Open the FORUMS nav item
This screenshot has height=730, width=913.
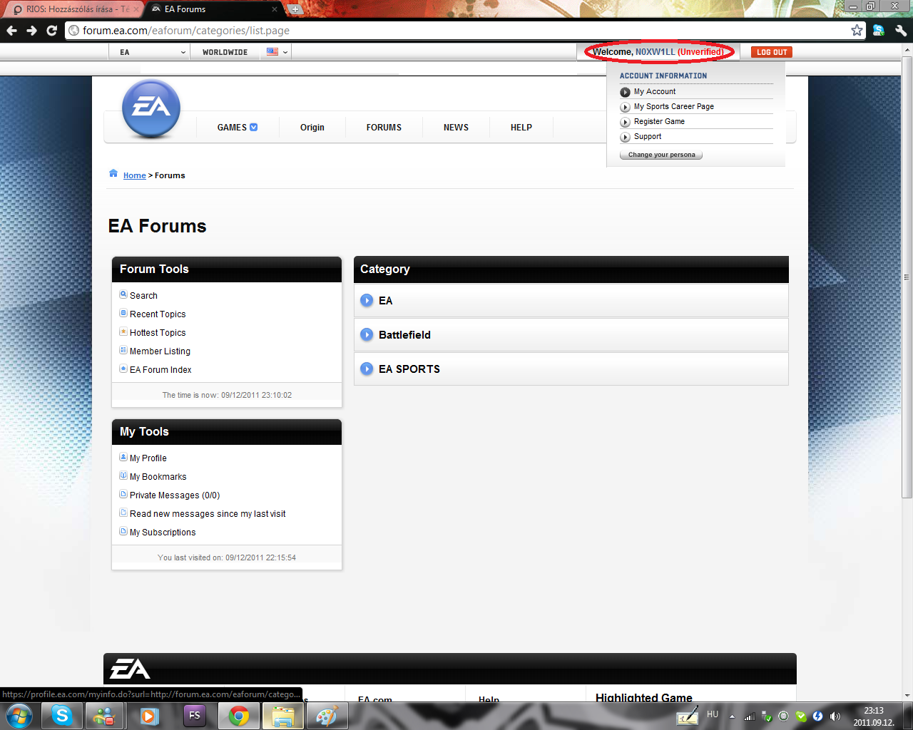click(x=384, y=128)
